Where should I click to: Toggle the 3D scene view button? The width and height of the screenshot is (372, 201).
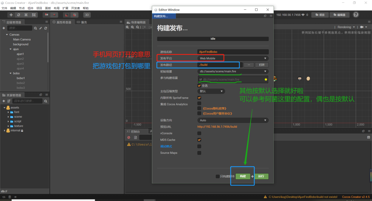(87, 15)
